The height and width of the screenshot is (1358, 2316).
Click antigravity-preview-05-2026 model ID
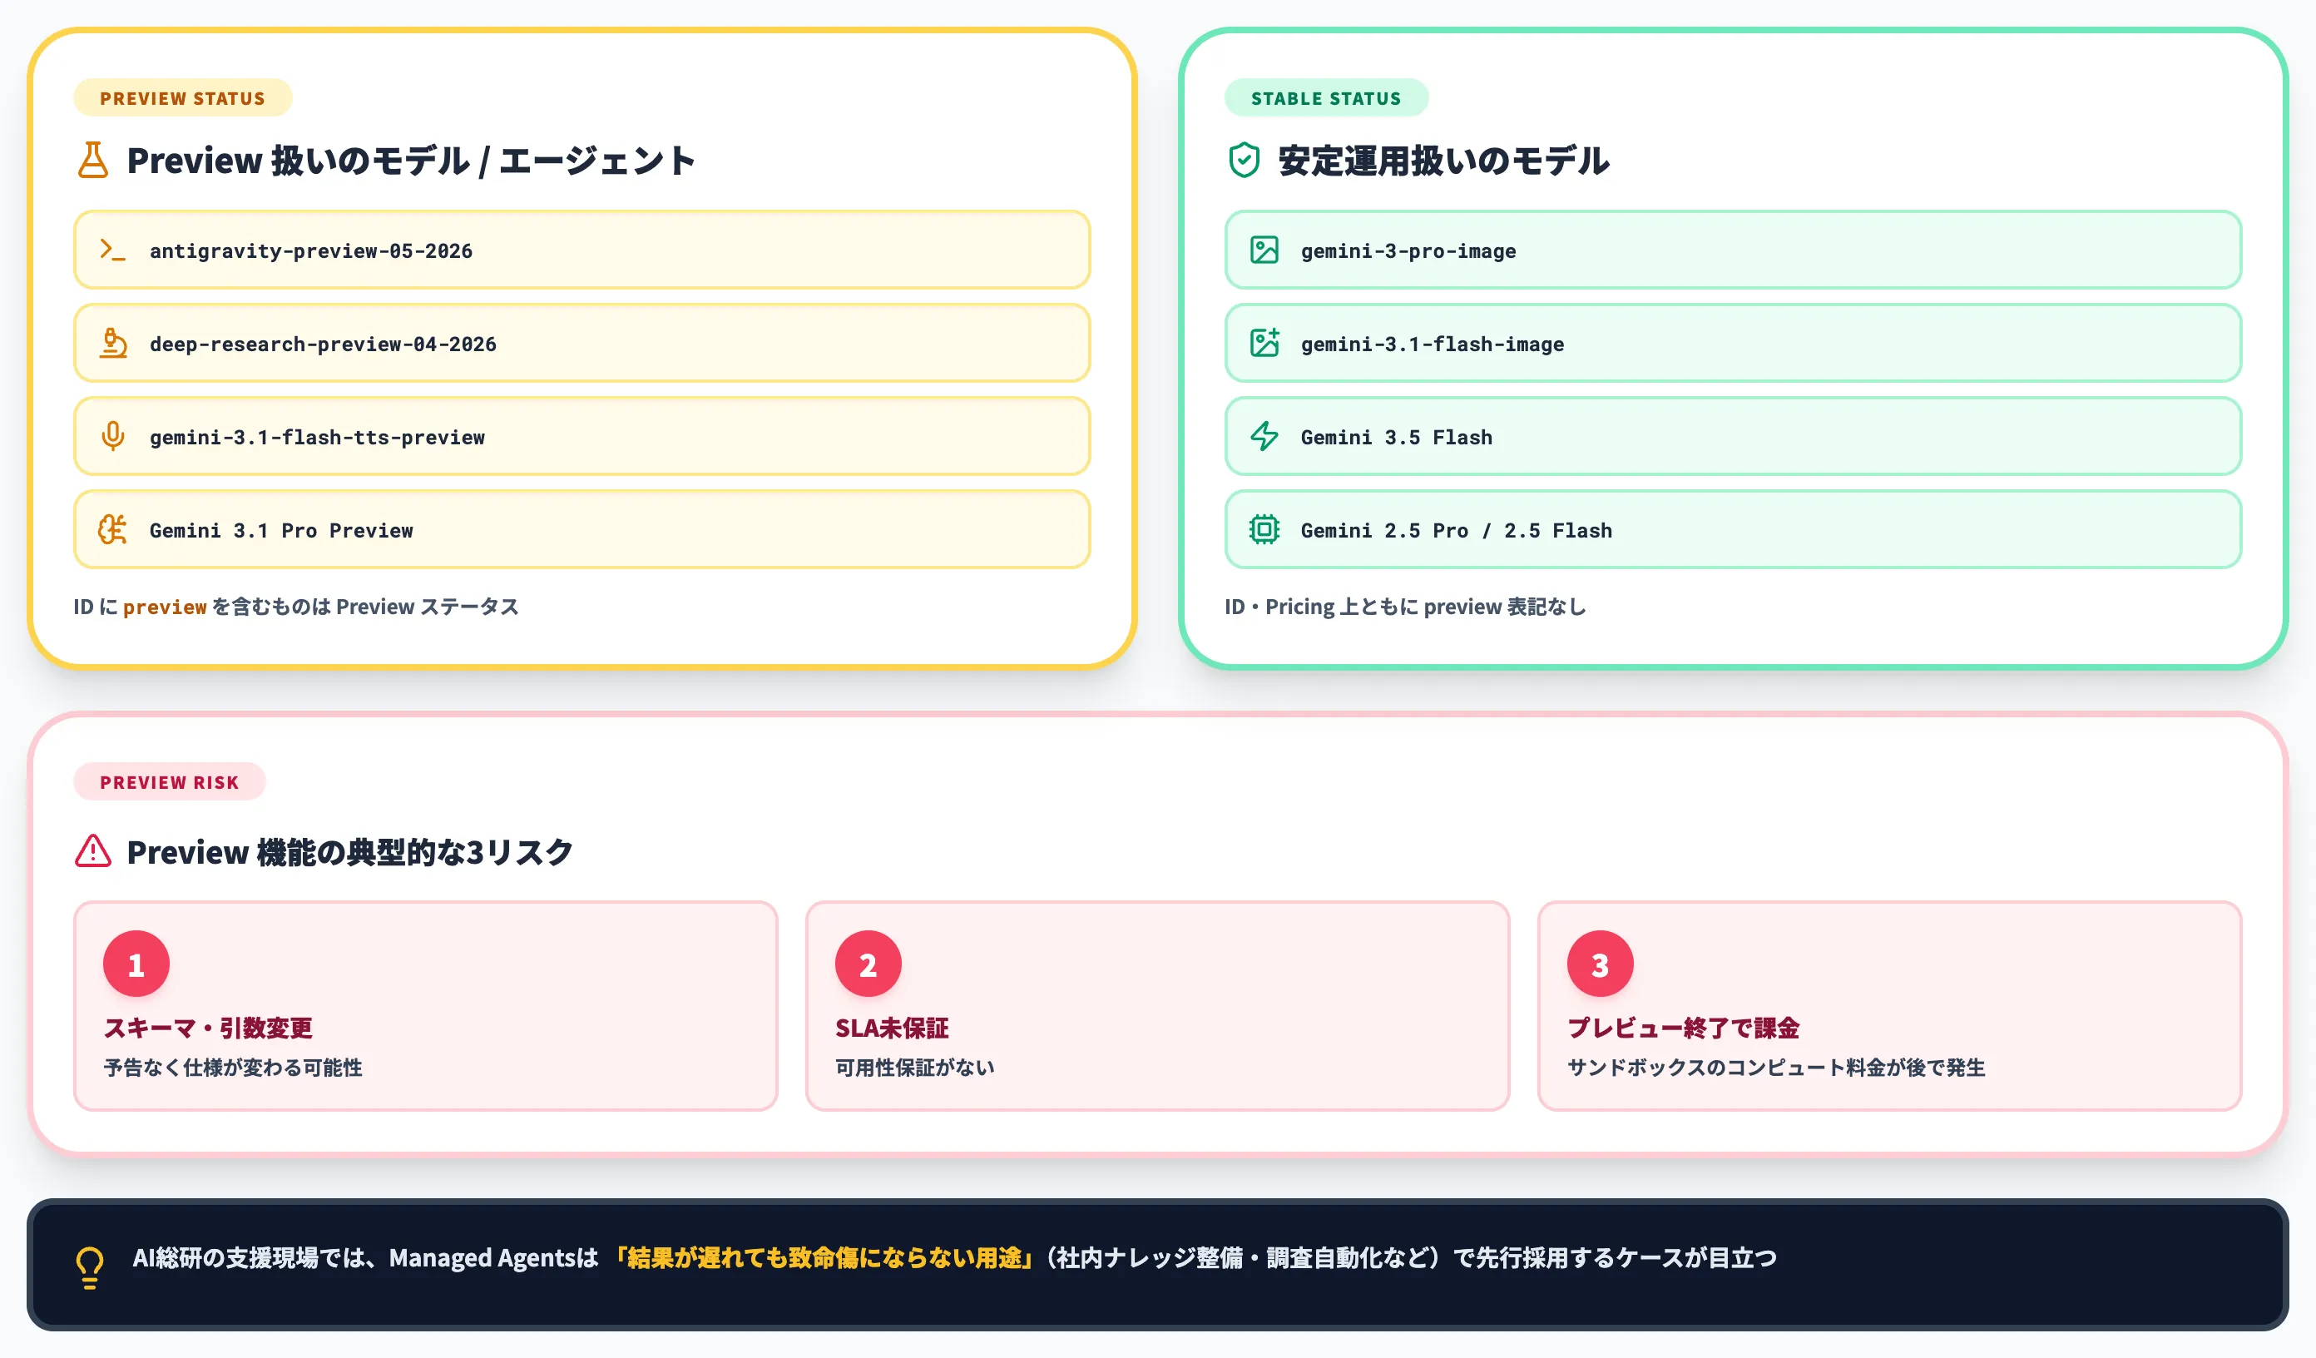coord(310,251)
